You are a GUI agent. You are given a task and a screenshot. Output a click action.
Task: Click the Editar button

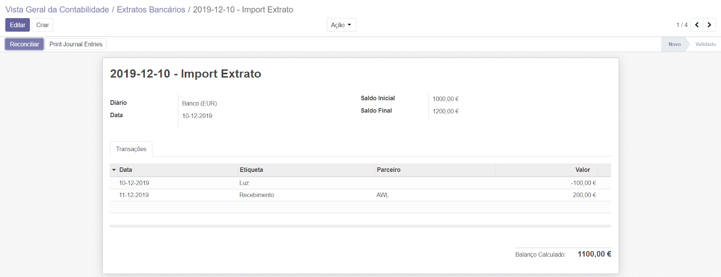tap(18, 25)
